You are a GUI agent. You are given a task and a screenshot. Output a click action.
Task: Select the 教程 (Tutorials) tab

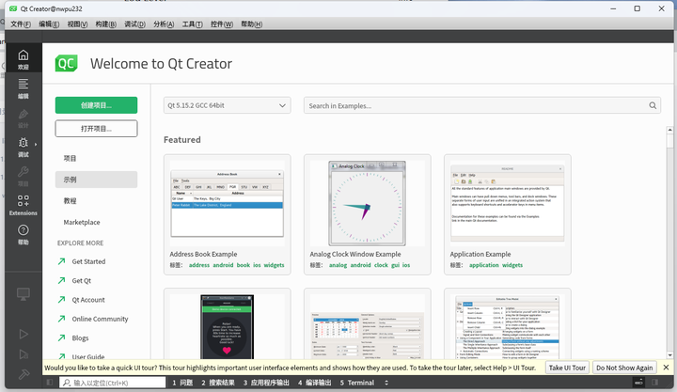point(71,201)
